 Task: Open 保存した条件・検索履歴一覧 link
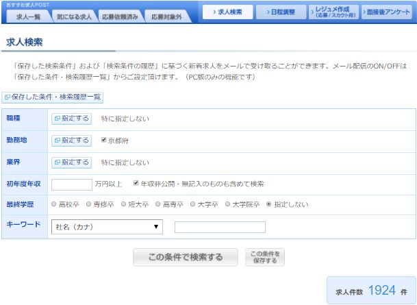(x=53, y=97)
